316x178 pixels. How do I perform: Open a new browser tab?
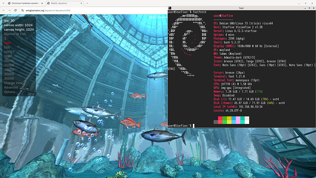pyautogui.click(x=87, y=3)
